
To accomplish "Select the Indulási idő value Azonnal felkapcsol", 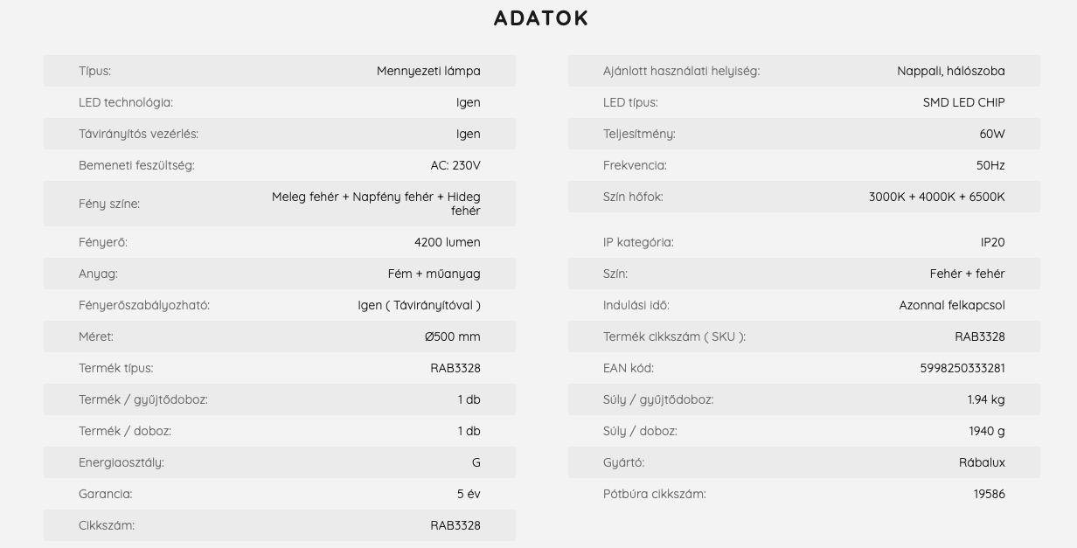I will click(x=952, y=305).
